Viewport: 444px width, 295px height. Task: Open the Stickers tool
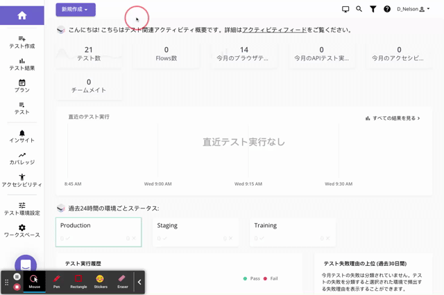coord(101,281)
